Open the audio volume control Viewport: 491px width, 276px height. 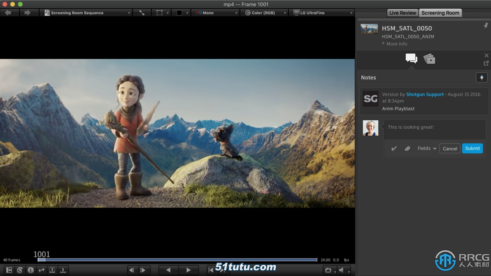(344, 270)
